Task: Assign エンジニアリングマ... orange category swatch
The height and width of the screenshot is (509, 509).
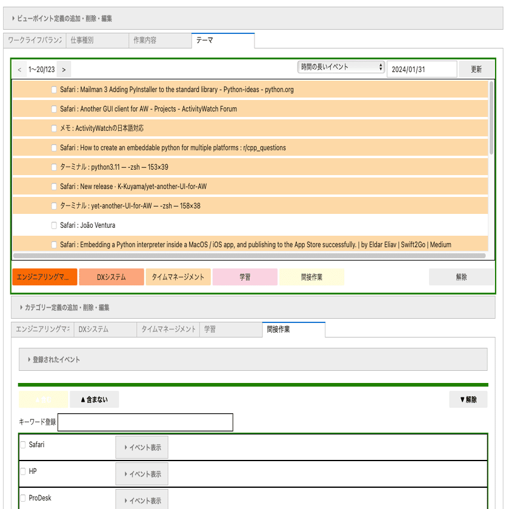Action: (45, 277)
